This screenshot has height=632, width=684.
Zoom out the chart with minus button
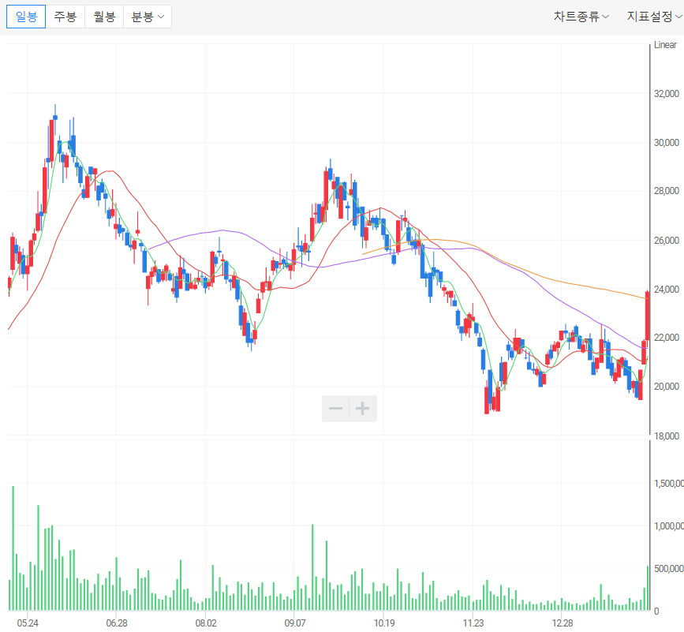tap(335, 409)
